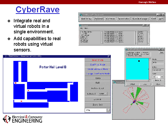Viewport: 168px width, 126px height.
Task: Open World View from GUIMaster toolbar
Action: pos(86,19)
